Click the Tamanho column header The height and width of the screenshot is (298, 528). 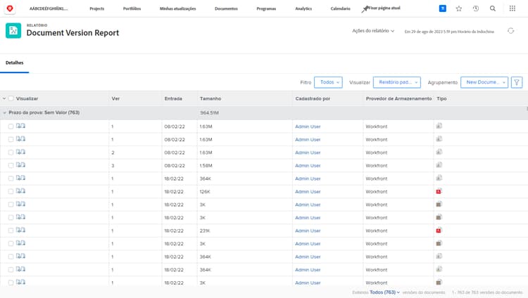click(x=210, y=99)
